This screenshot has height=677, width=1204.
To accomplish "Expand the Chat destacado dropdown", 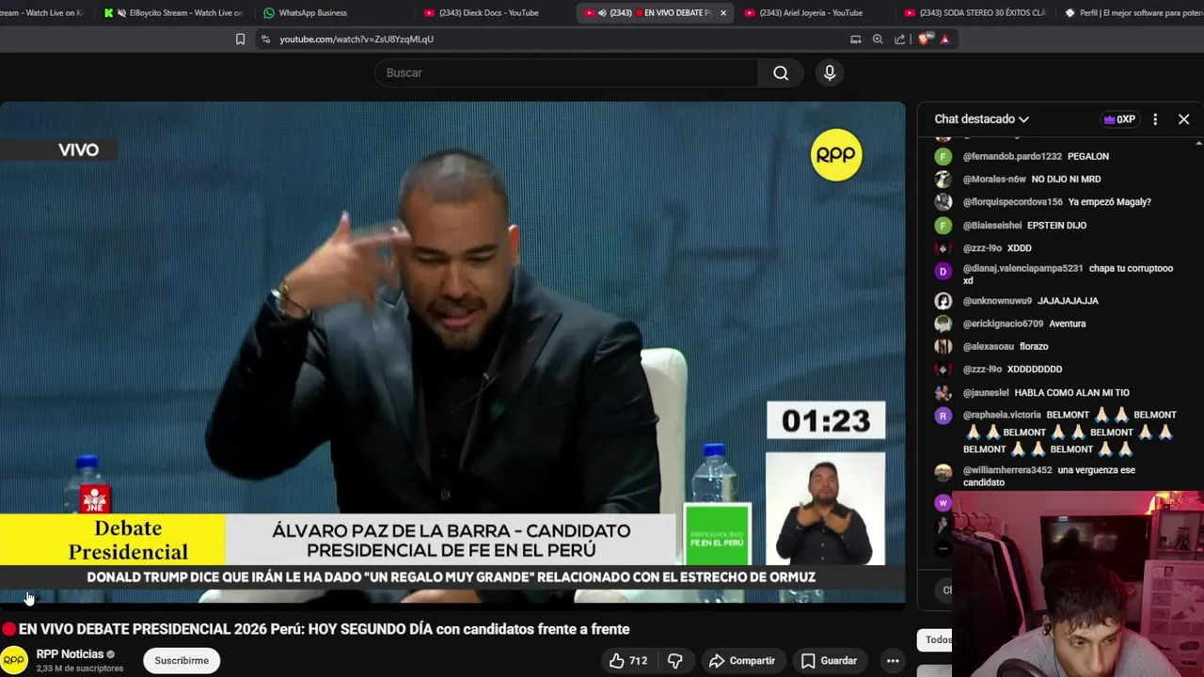I will pos(981,119).
